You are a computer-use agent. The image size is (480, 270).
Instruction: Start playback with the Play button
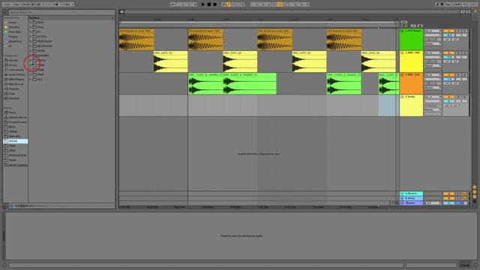click(203, 4)
